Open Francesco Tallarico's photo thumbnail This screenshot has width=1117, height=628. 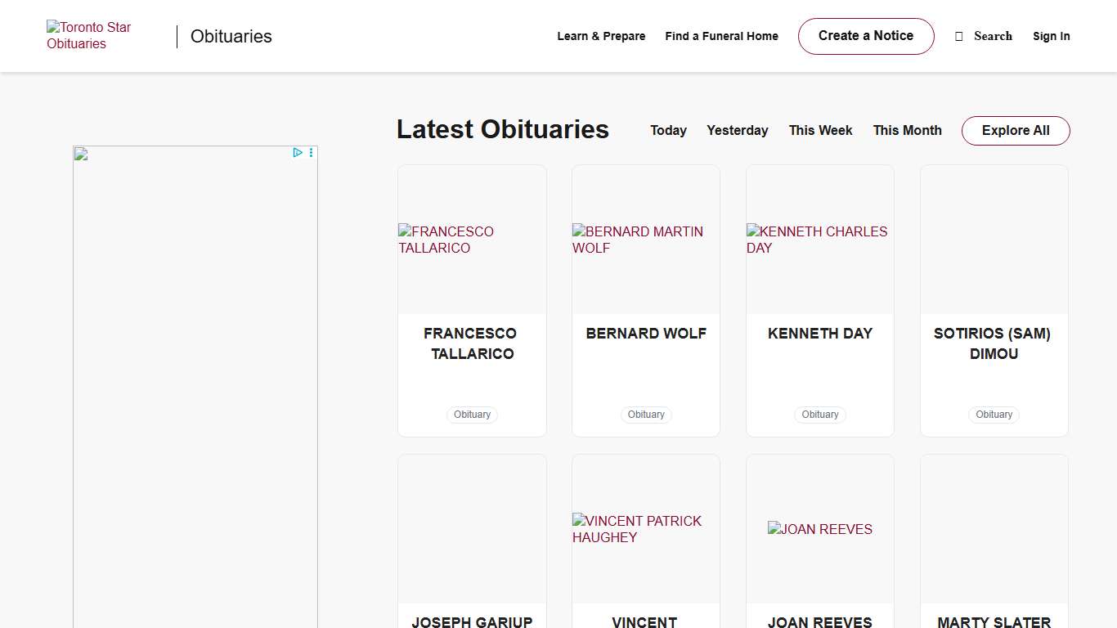tap(472, 240)
